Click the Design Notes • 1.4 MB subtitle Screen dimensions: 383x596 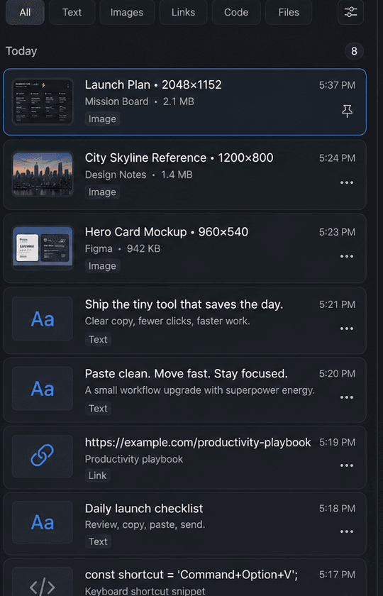139,175
